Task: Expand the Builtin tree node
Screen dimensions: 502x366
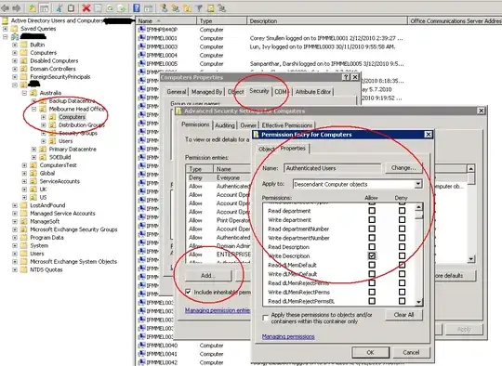Action: click(15, 45)
